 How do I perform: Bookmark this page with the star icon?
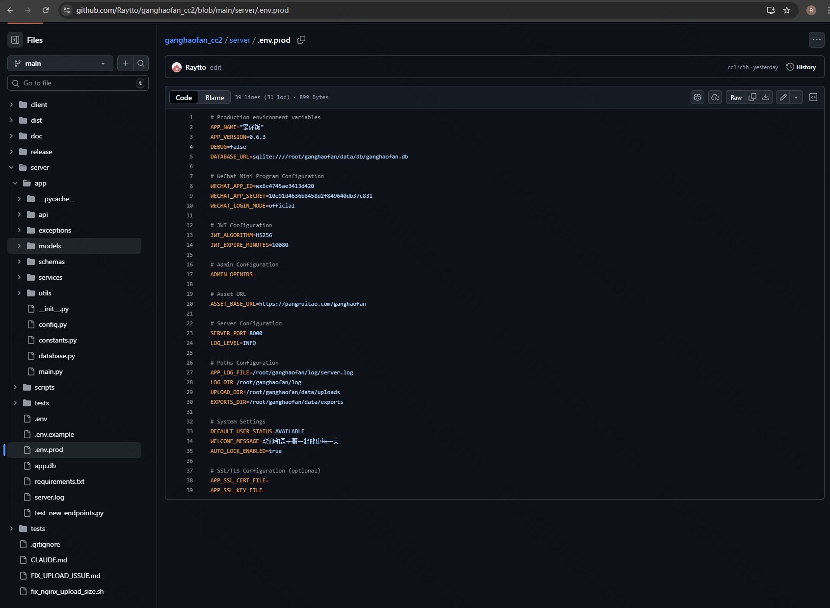pos(787,10)
